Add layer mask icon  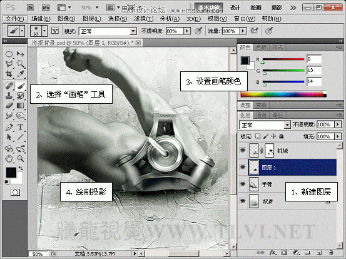tap(284, 252)
